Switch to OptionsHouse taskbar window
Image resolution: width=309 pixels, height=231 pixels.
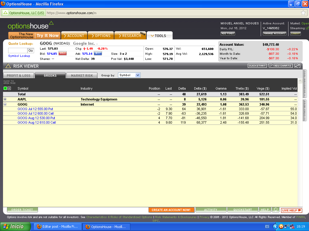[106, 226]
